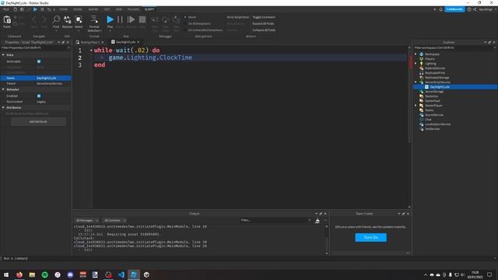Click the Select tool in ribbon
498x280 pixels.
point(79,22)
